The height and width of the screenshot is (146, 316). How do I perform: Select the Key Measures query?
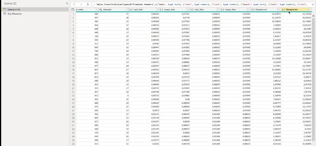pos(35,14)
